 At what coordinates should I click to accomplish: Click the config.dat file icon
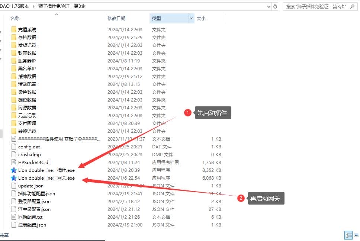pos(14,147)
